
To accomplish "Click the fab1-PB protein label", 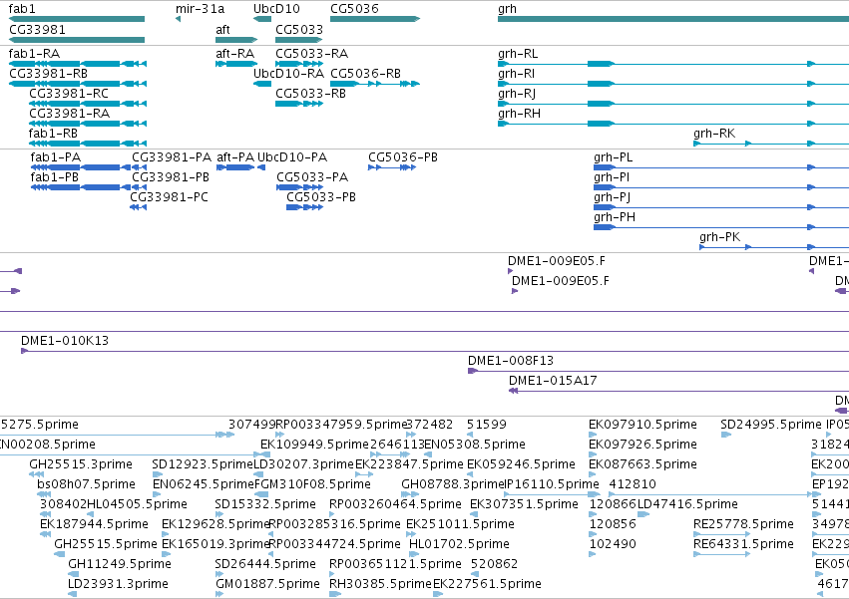I will [x=54, y=177].
